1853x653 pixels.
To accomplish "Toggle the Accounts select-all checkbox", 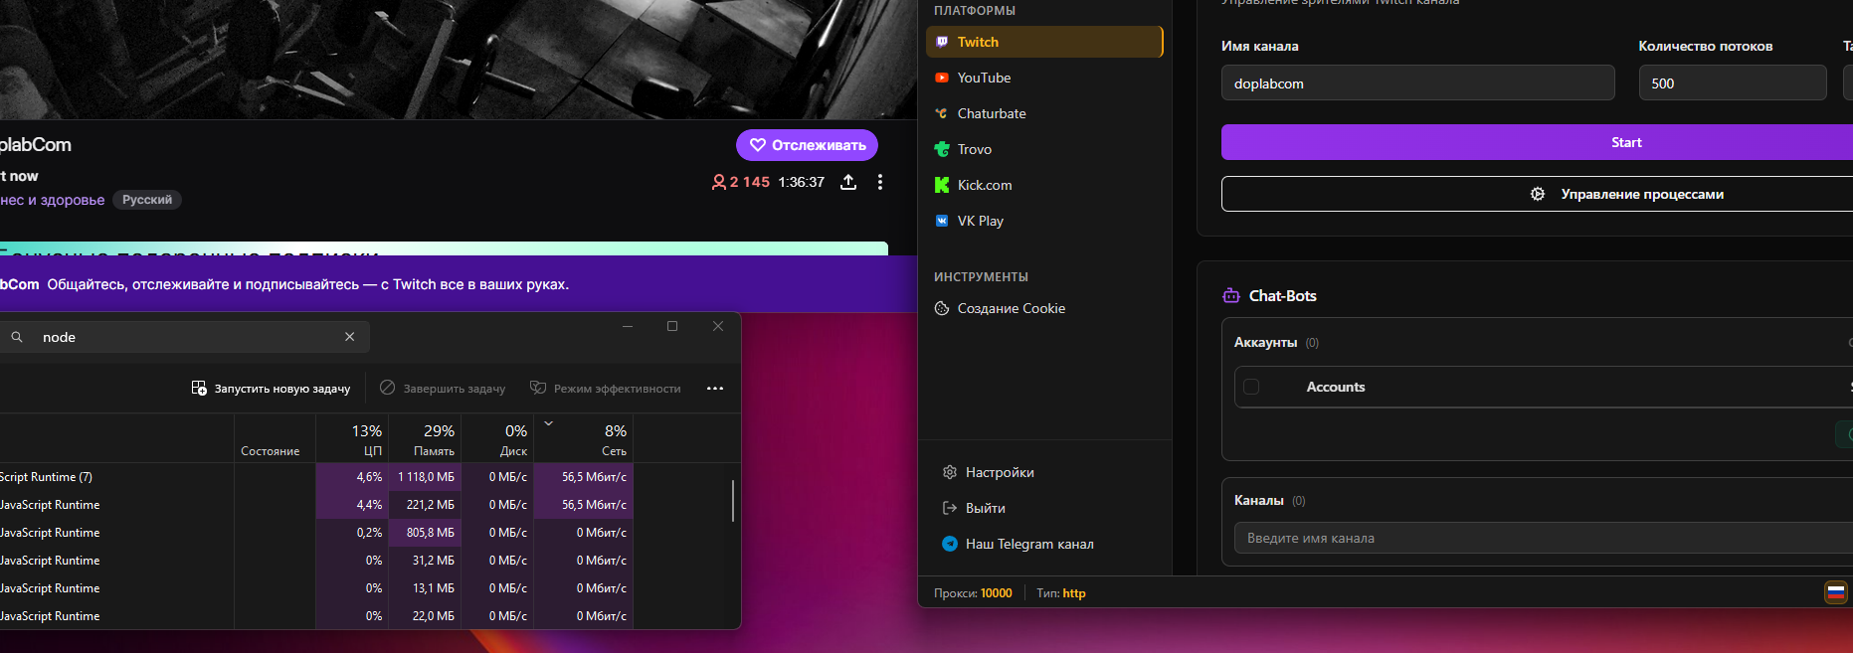I will (x=1251, y=387).
